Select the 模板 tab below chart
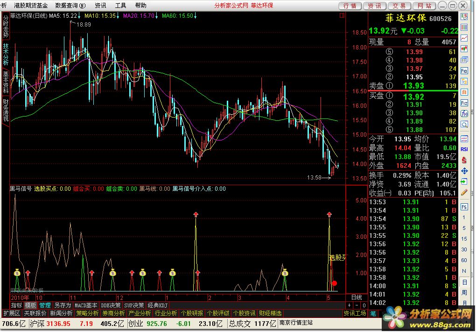476x332 pixels. tap(30, 305)
